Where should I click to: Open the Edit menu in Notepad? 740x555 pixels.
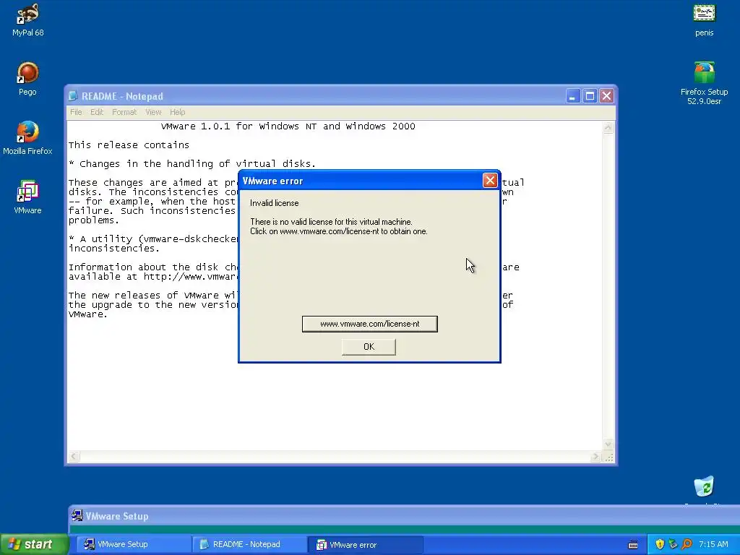[x=97, y=112]
